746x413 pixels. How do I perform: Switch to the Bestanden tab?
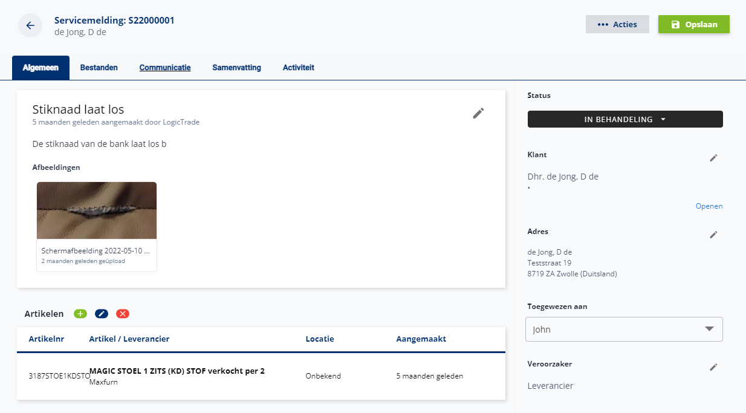coord(99,68)
